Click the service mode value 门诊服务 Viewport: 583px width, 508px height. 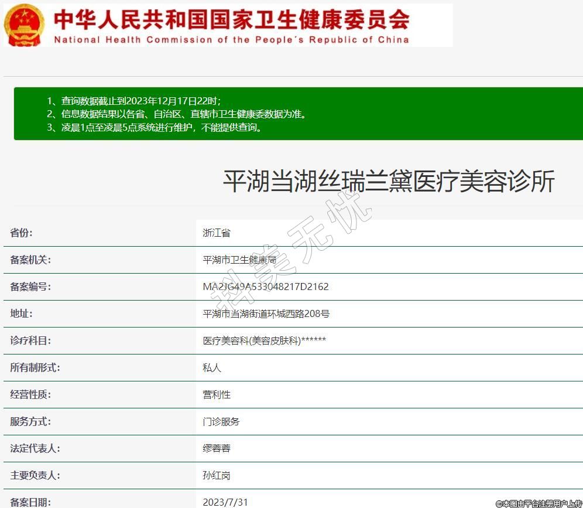221,421
